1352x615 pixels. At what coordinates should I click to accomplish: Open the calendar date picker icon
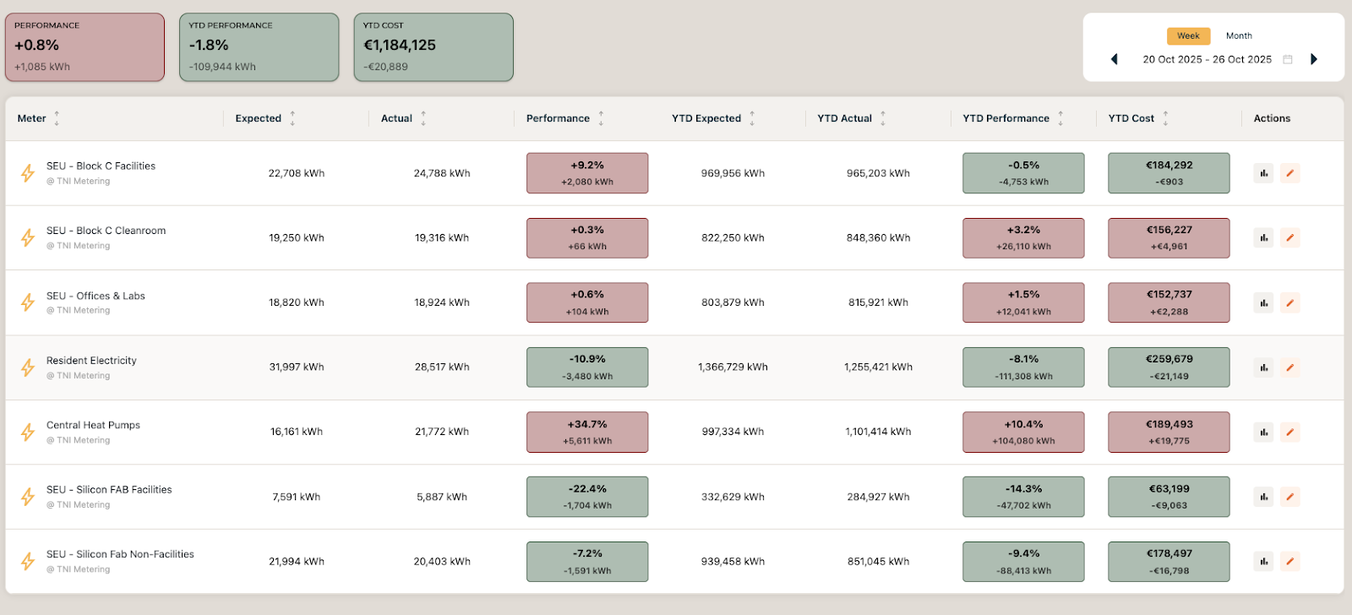click(1288, 59)
